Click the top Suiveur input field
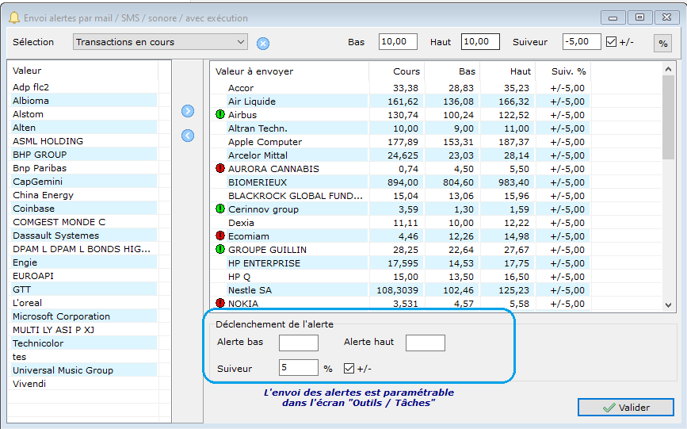 point(582,42)
